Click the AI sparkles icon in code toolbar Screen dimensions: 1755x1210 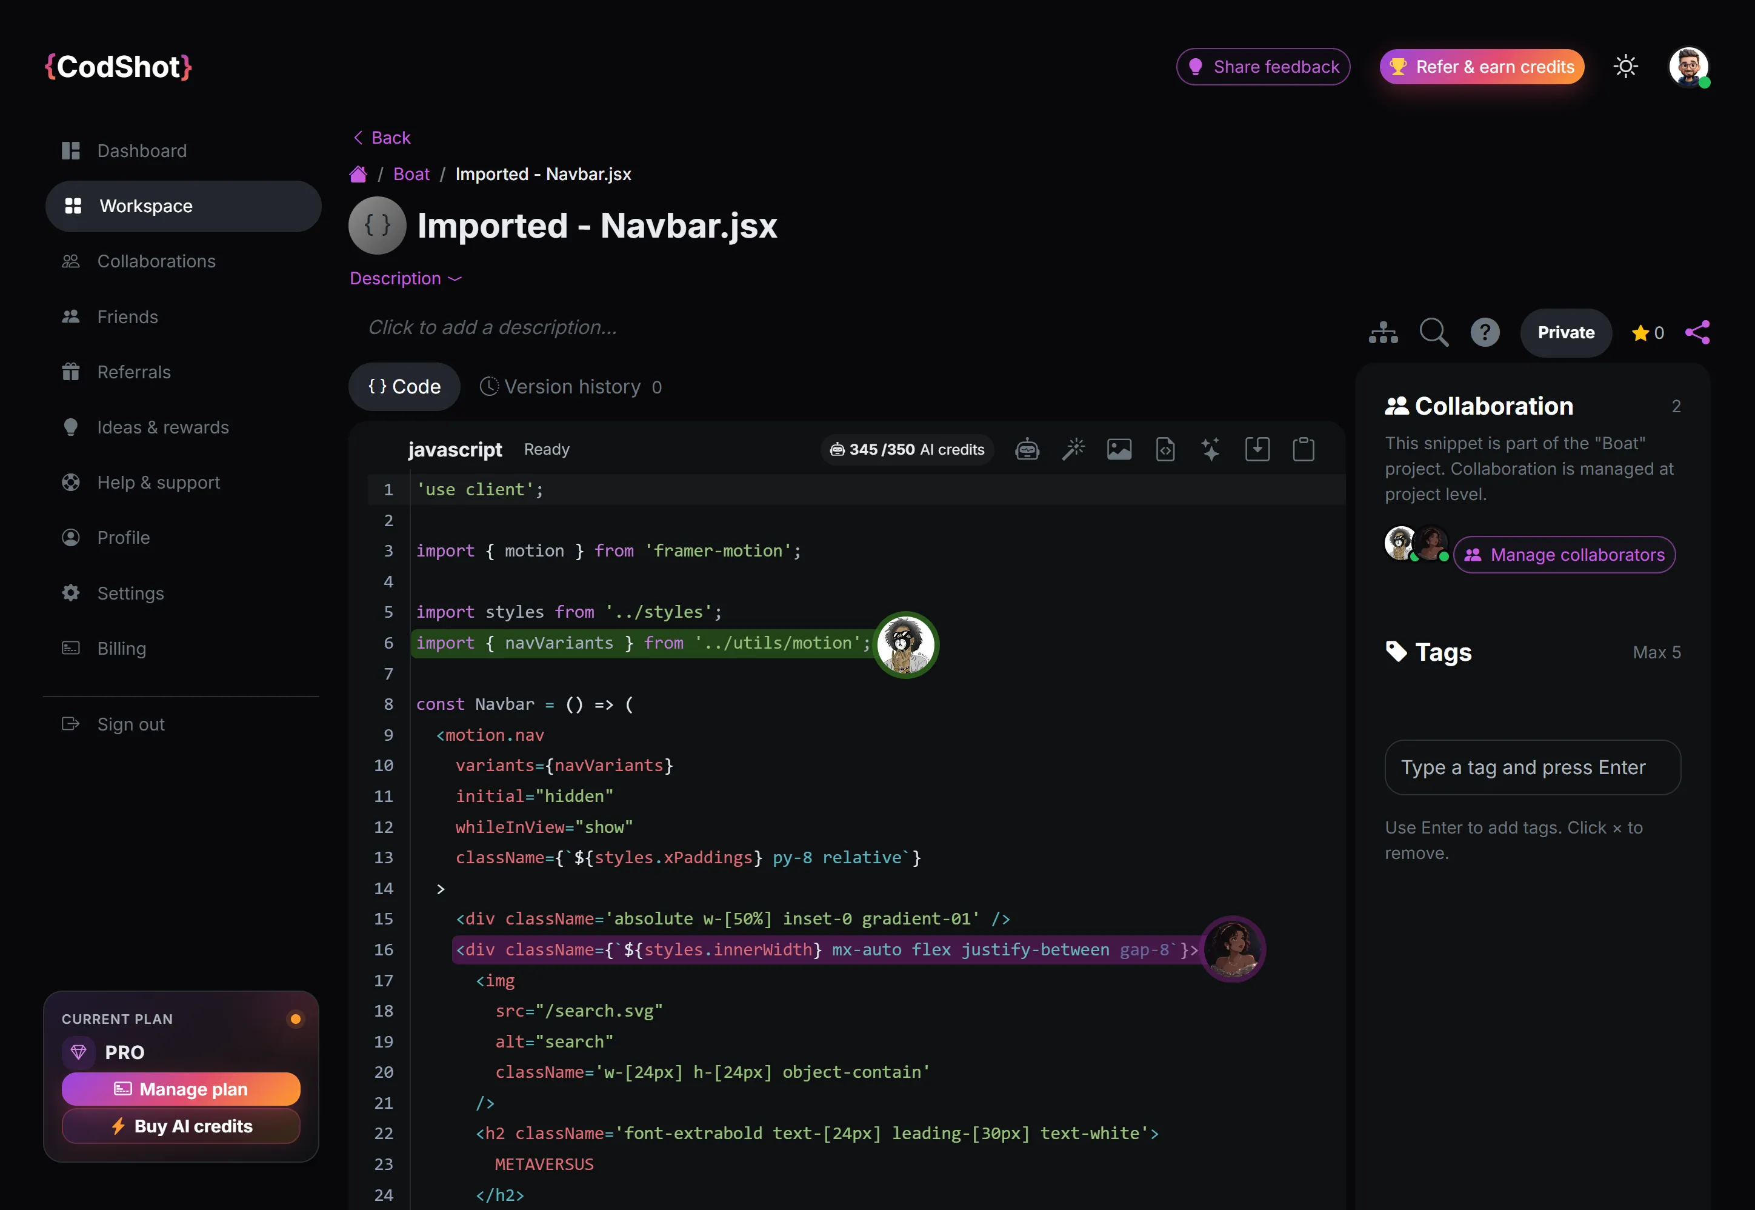pos(1211,450)
